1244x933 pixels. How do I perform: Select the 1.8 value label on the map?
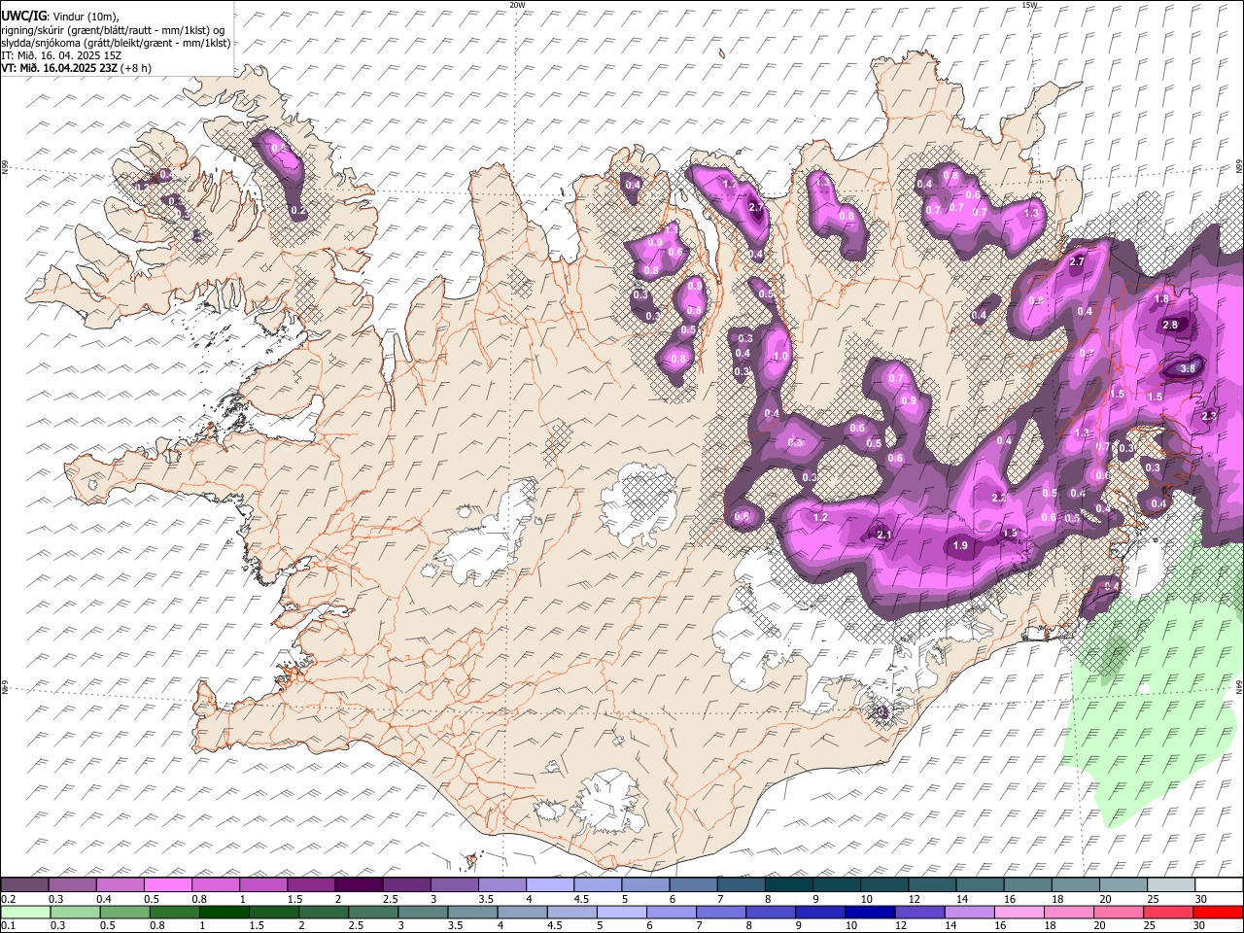1161,299
